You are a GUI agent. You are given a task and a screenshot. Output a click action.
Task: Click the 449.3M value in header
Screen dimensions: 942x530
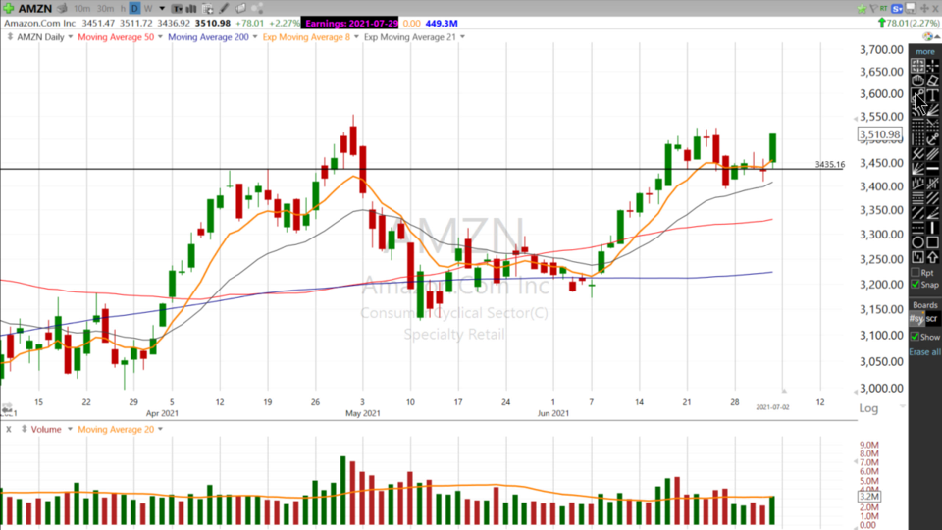442,23
